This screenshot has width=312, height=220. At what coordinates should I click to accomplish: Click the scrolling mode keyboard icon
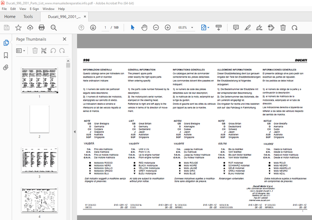click(x=218, y=28)
